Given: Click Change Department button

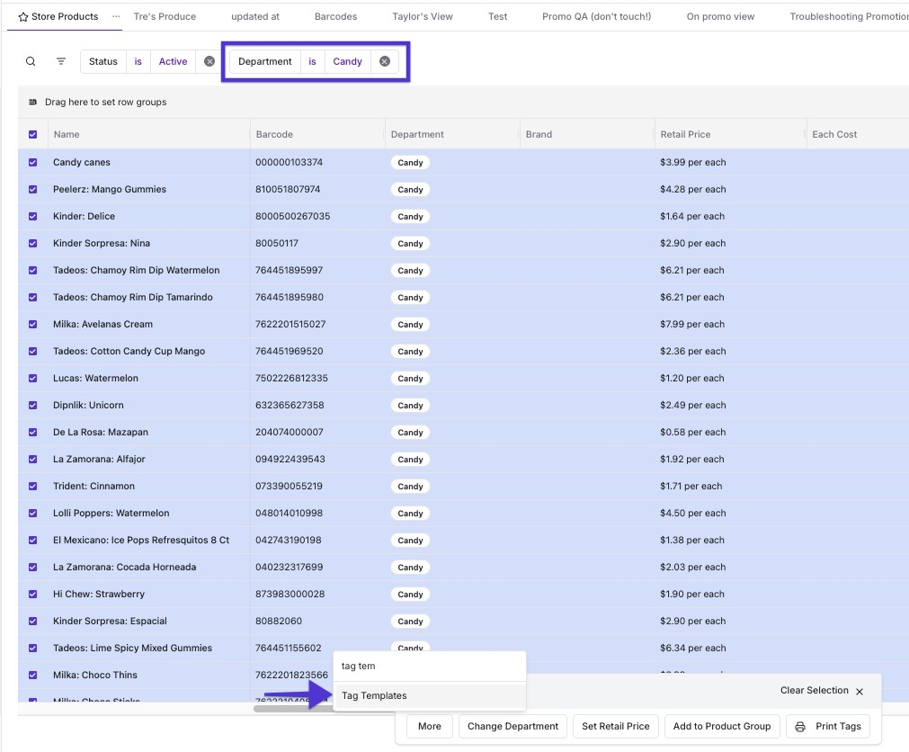Looking at the screenshot, I should (x=512, y=727).
